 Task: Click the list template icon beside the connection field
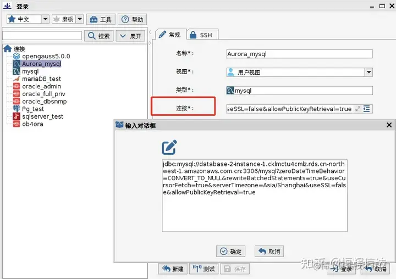[x=367, y=109]
